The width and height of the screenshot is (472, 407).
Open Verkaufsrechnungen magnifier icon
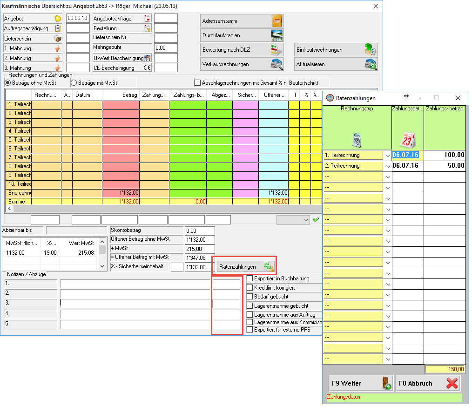(277, 64)
